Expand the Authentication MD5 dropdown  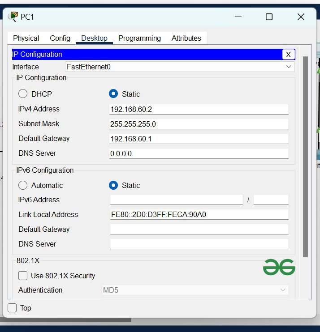(195, 290)
